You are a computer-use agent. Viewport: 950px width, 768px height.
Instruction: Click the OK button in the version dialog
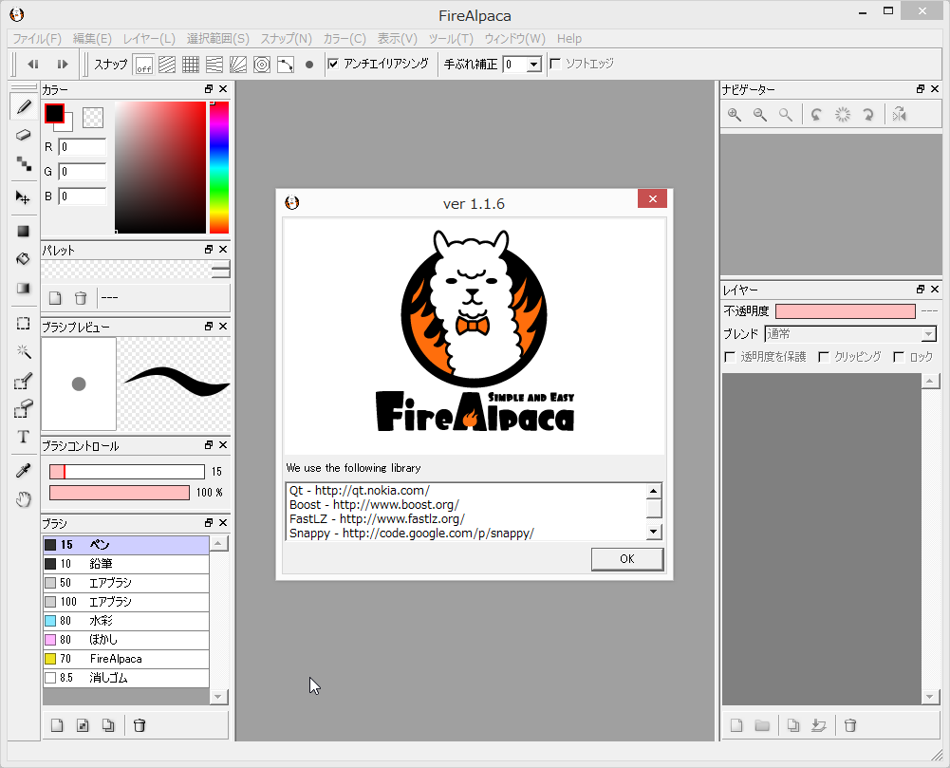(626, 559)
